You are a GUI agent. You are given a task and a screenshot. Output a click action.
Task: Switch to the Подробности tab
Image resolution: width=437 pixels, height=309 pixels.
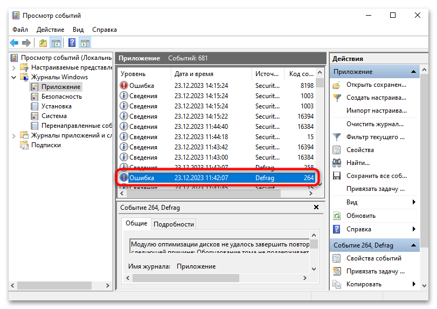[x=174, y=224]
